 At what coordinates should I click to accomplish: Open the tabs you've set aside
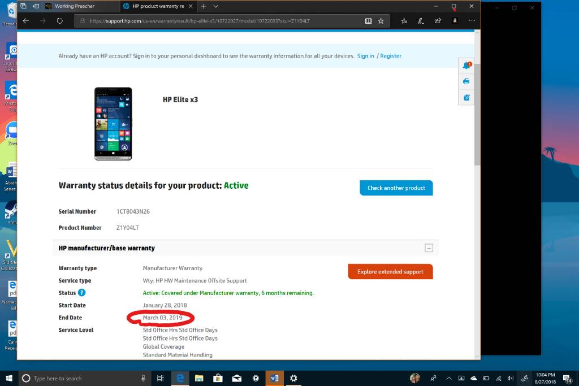point(23,6)
